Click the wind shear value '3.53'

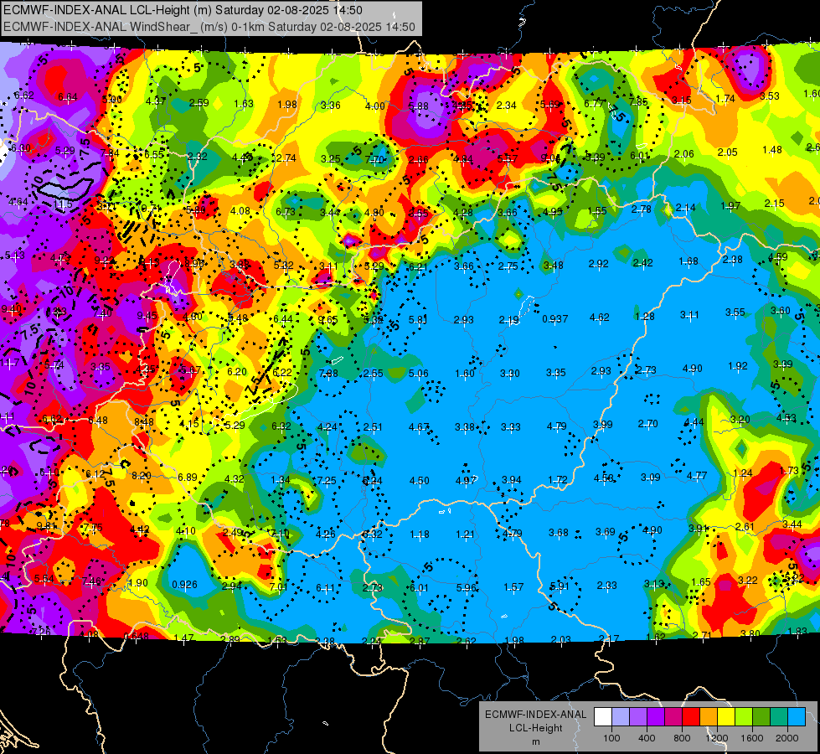tap(770, 96)
